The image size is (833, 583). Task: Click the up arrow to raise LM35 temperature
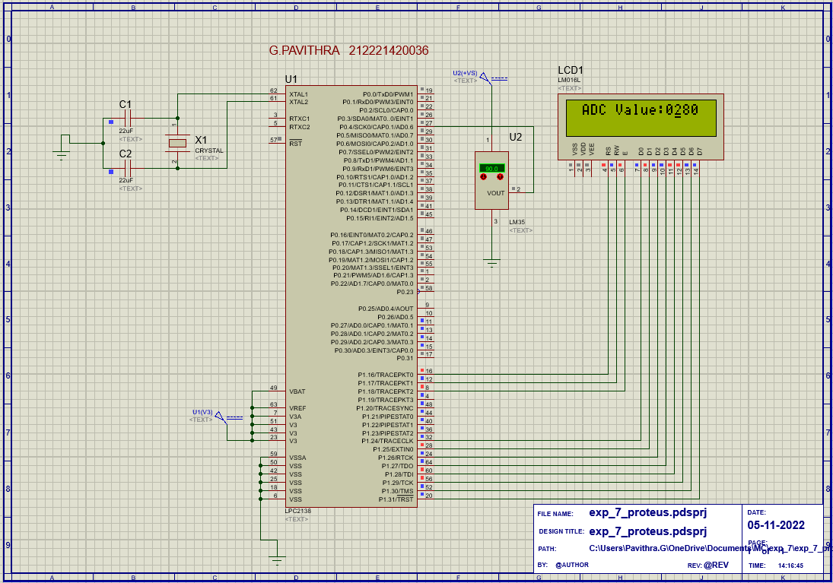coord(500,176)
